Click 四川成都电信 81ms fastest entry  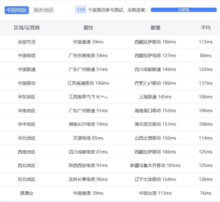click(88, 152)
